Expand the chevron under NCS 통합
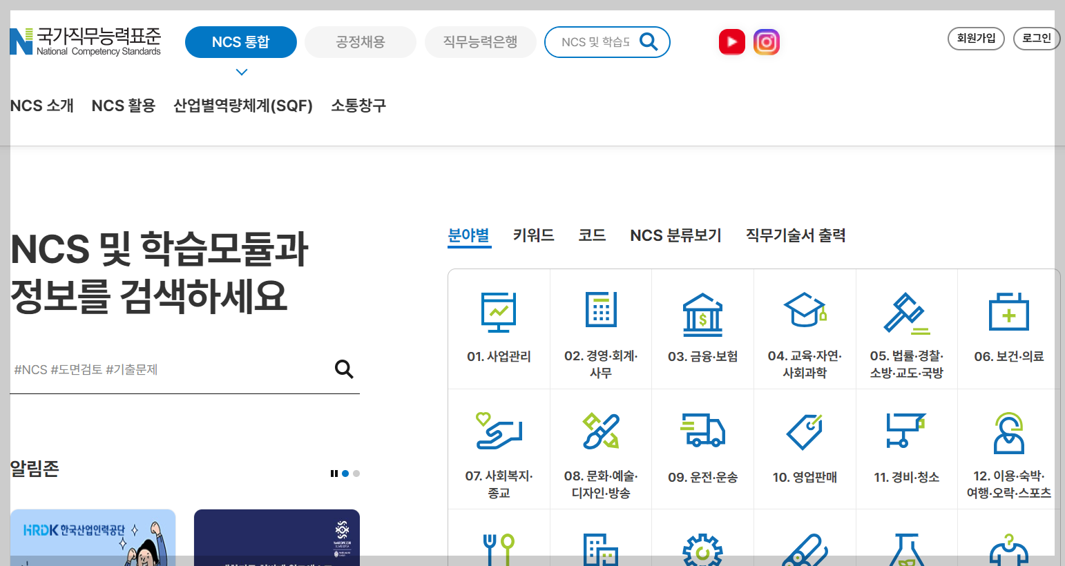This screenshot has height=566, width=1065. 242,72
